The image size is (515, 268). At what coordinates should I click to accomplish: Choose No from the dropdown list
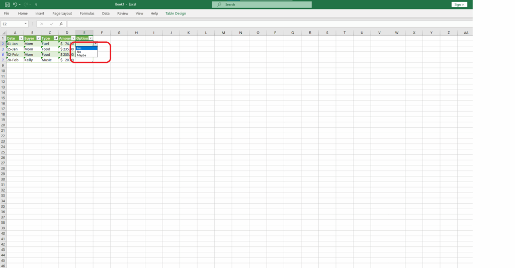coord(87,52)
